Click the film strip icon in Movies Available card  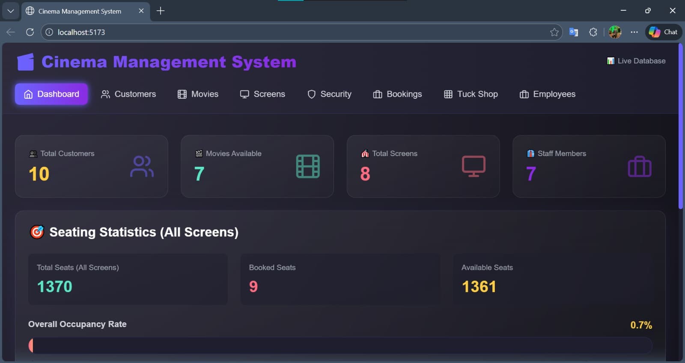coord(308,166)
